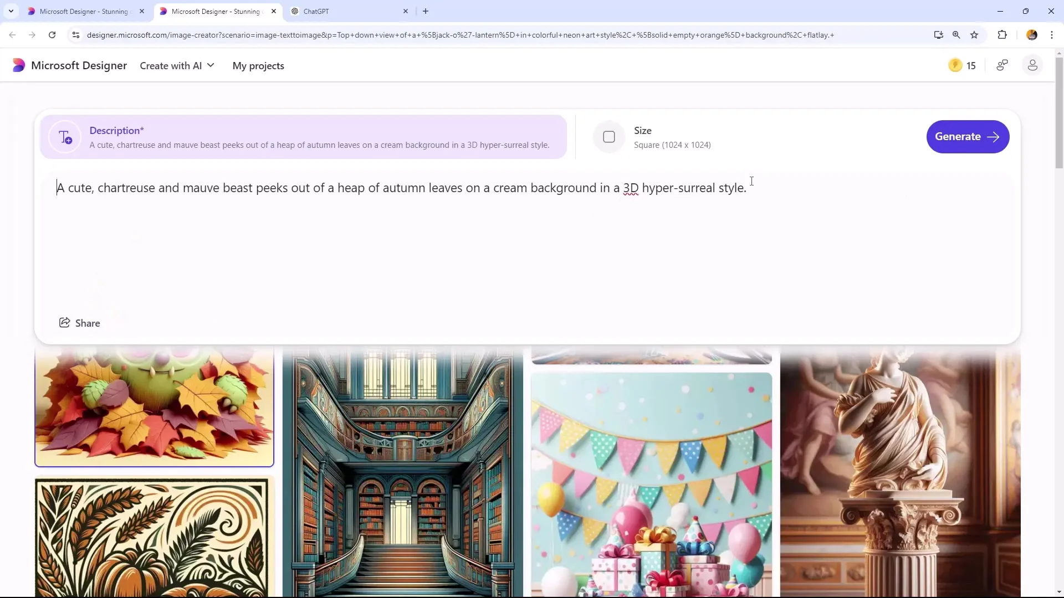
Task: Enable the square size selection checkbox
Action: point(610,137)
